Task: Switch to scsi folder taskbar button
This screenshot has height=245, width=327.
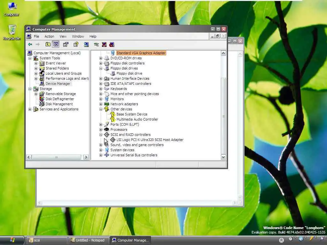Action: pos(46,240)
